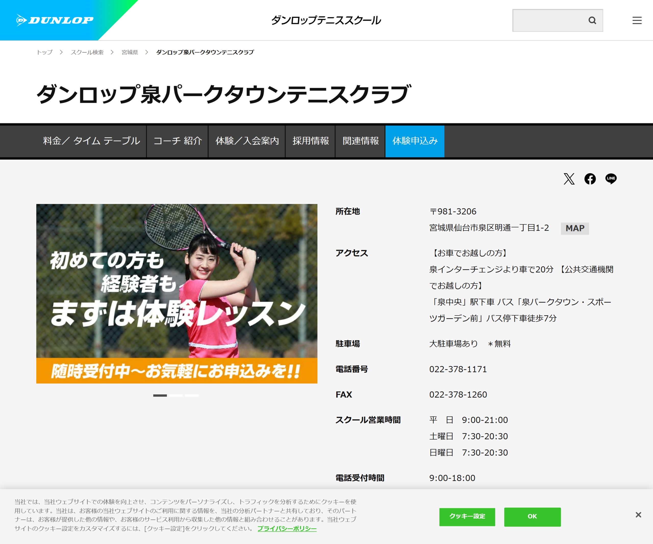Click the スクール営業時間 label

(368, 420)
